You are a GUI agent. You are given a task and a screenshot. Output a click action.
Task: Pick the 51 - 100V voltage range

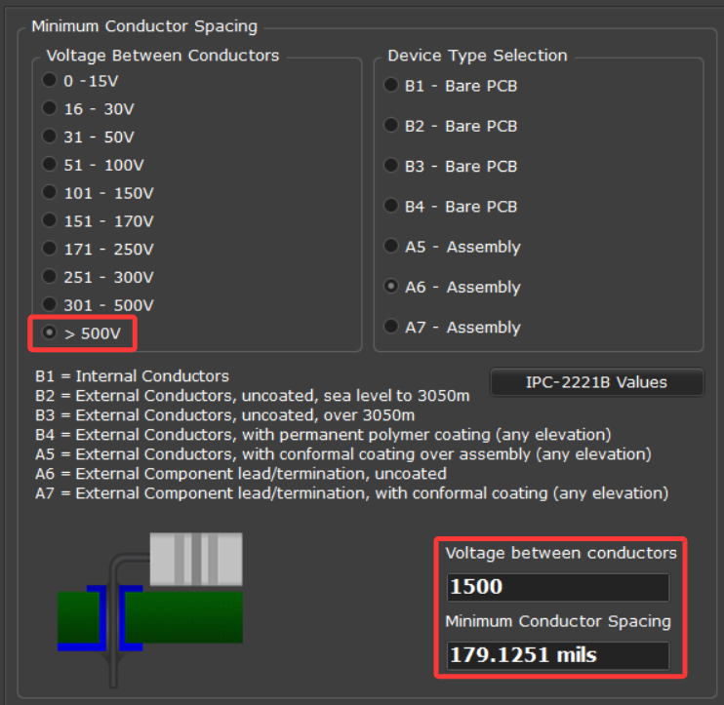[94, 165]
